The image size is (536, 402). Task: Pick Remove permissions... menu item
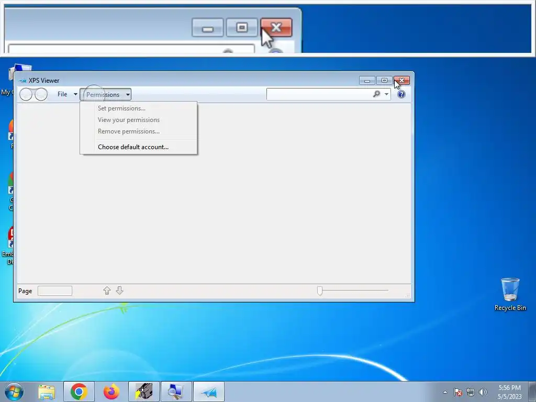(x=129, y=131)
